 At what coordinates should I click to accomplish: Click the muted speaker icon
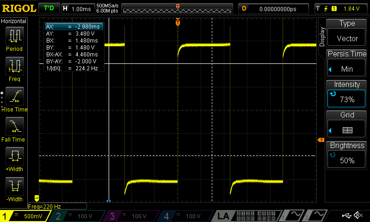point(358,215)
